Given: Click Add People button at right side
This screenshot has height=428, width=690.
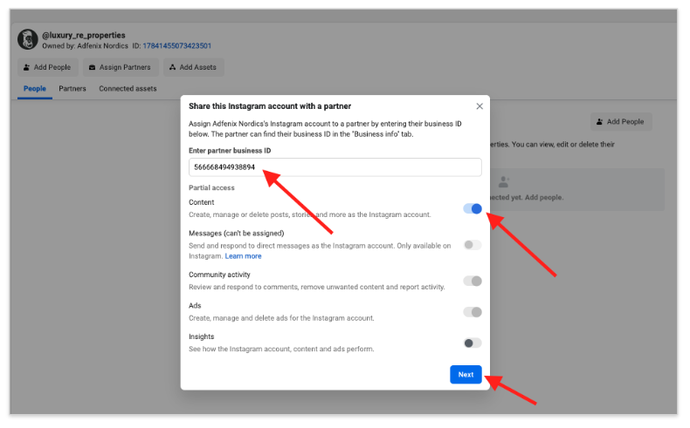Looking at the screenshot, I should pyautogui.click(x=620, y=121).
